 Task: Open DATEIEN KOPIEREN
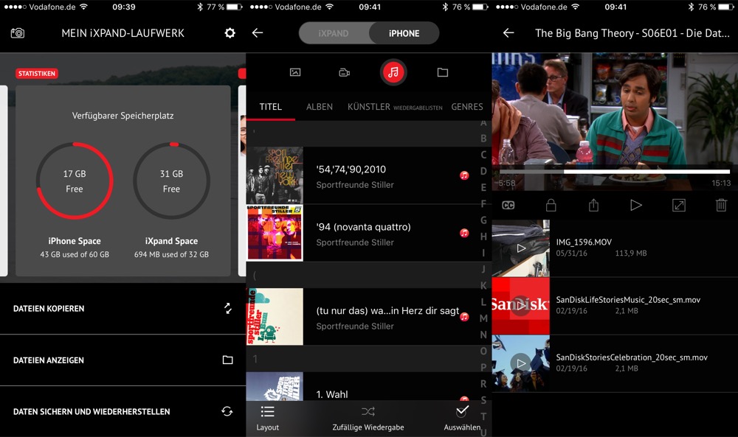[123, 309]
